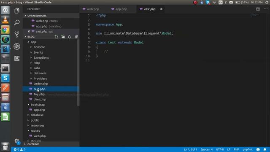This screenshot has height=152, width=270.
Task: Collapse the app folder
Action: pos(33,42)
